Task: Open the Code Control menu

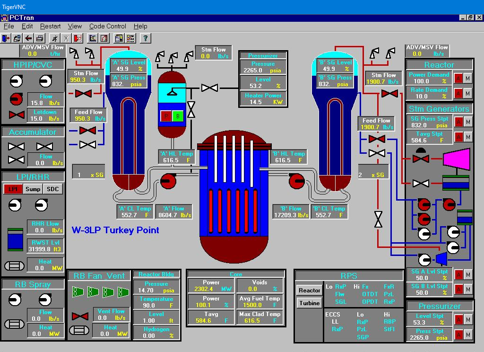Action: point(107,26)
